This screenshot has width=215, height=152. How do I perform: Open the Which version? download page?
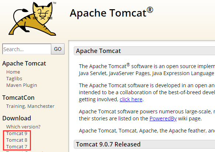point(23,127)
